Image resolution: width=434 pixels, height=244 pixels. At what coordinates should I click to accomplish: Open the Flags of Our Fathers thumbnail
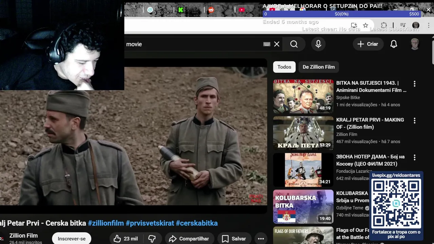303,235
